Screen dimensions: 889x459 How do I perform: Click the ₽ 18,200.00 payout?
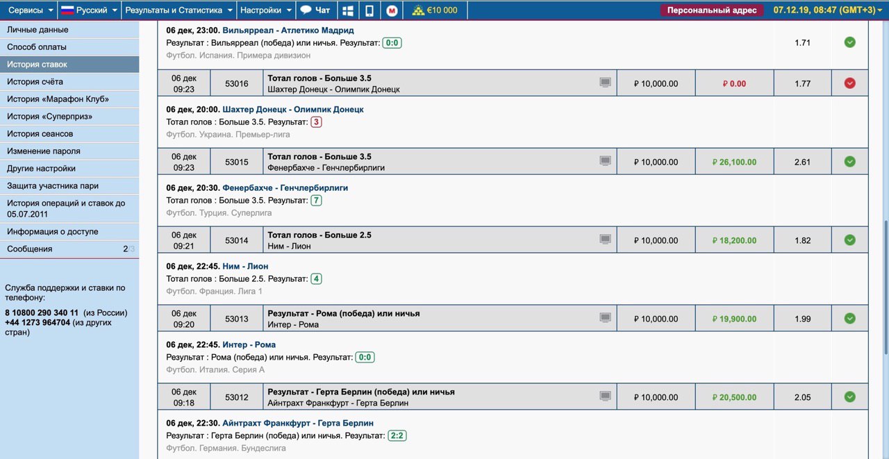tap(734, 240)
